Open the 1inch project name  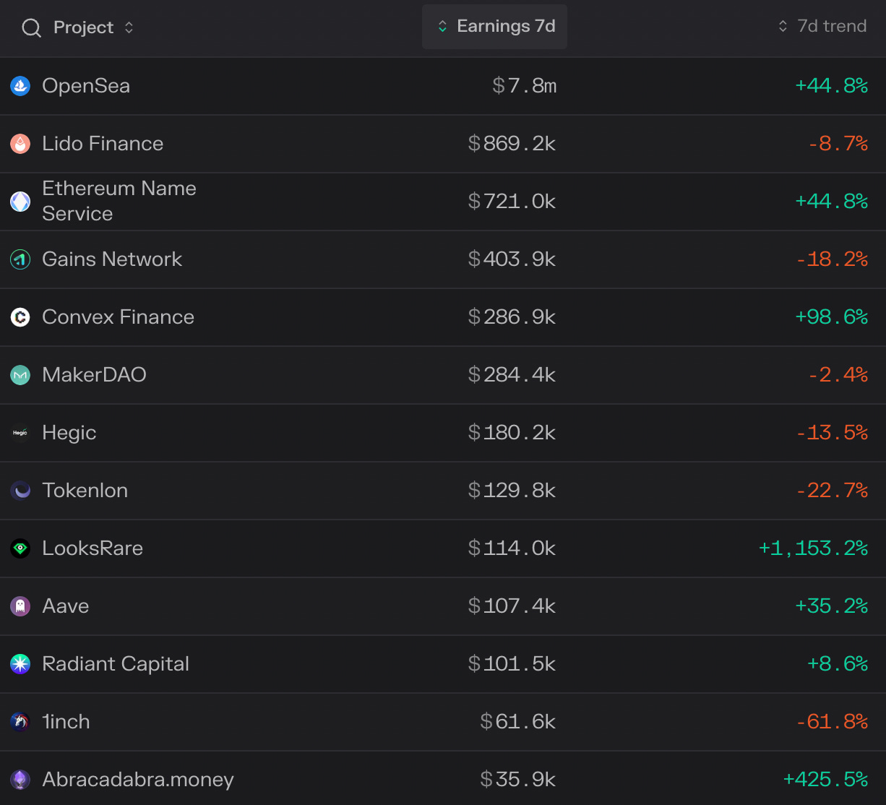tap(66, 722)
